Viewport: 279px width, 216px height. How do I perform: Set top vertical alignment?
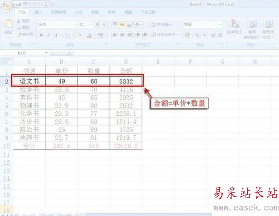115,24
